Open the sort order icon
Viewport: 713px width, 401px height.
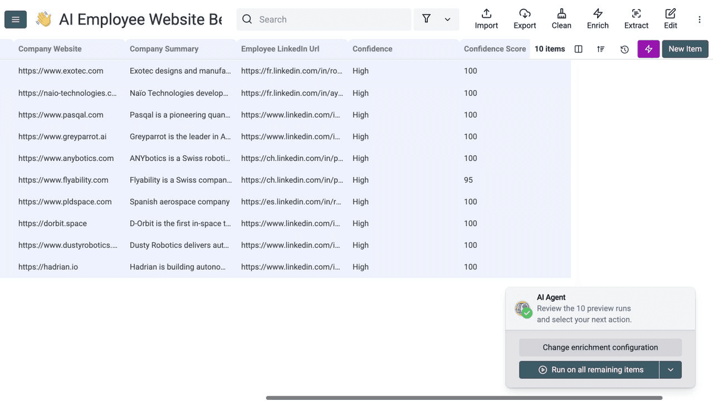click(x=601, y=49)
